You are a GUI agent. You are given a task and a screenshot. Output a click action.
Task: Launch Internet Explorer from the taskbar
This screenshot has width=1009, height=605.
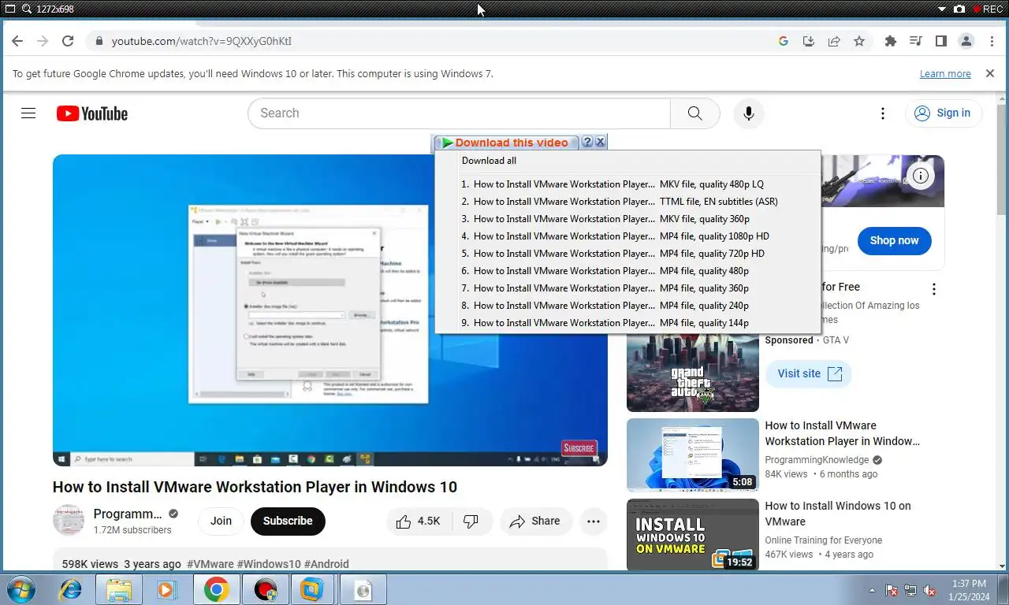coord(70,589)
